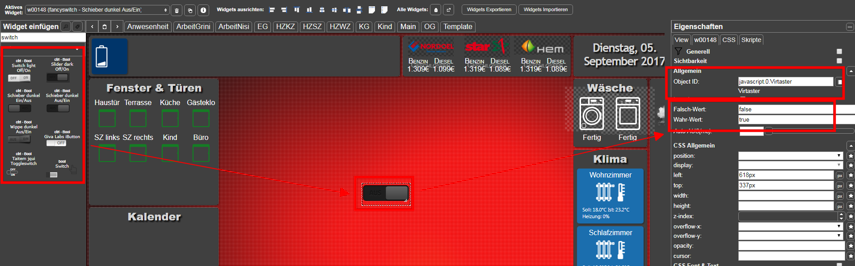Click the washing machine icon under Wäsche
Viewport: 855px width, 266px height.
[x=591, y=114]
